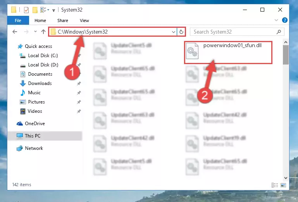Image resolution: width=298 pixels, height=202 pixels.
Task: Click the 142 items status text
Action: click(x=22, y=185)
